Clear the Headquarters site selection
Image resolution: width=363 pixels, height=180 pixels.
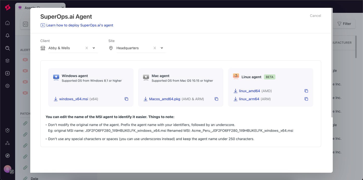pyautogui.click(x=155, y=48)
